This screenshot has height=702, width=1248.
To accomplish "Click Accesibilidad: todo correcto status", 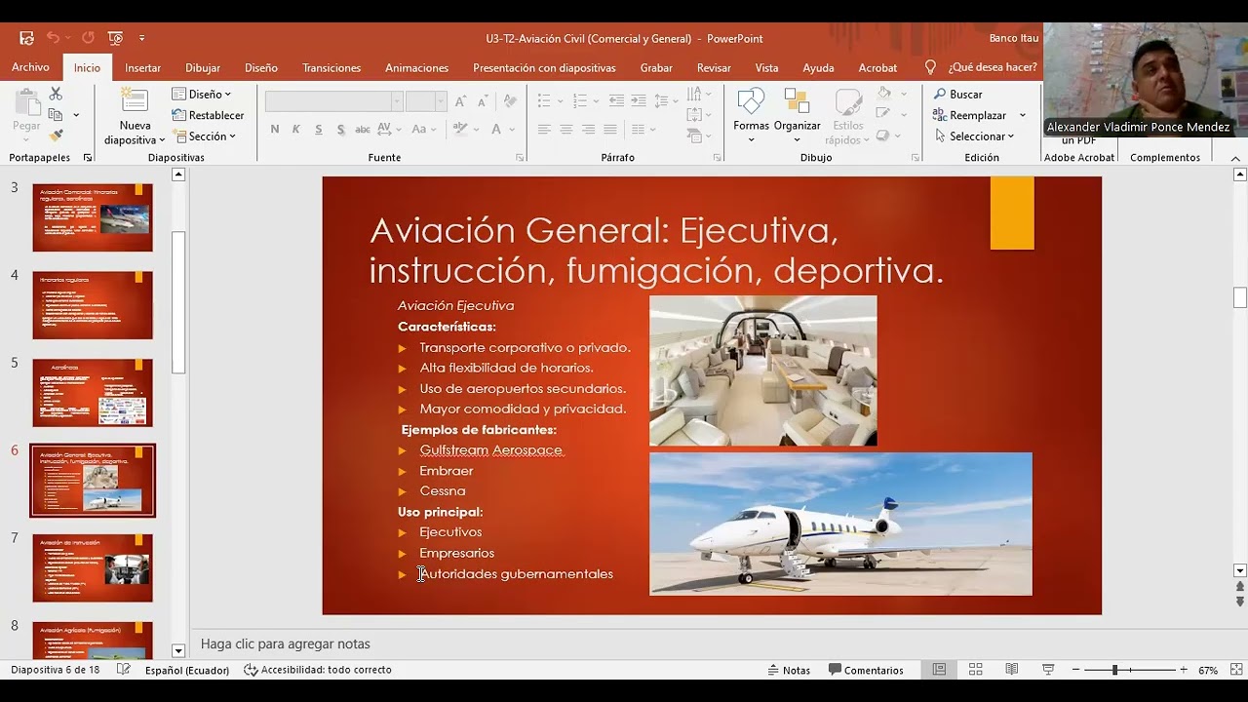I will click(x=318, y=670).
